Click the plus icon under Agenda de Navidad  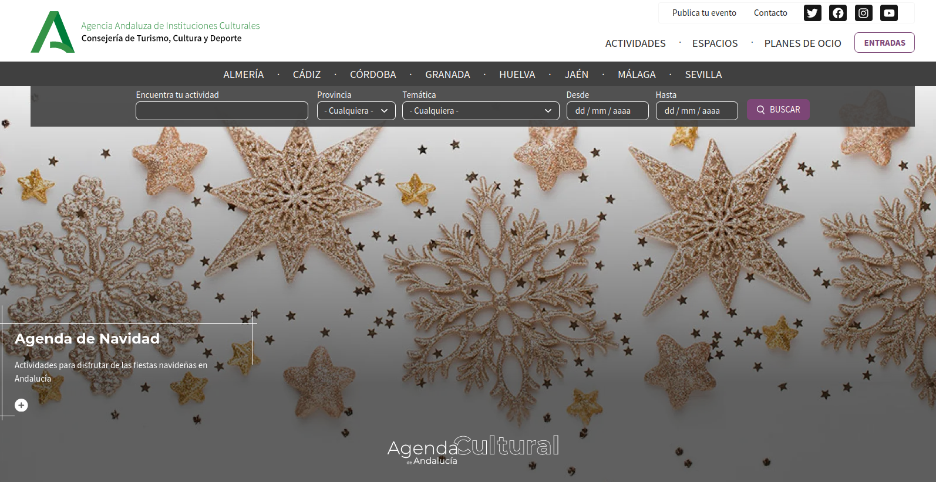point(21,405)
